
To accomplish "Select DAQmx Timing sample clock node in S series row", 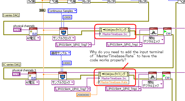I will pyautogui.click(x=64, y=32).
